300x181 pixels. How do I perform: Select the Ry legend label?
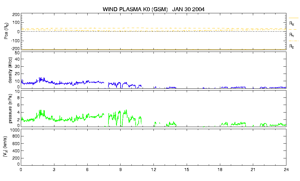292,35
